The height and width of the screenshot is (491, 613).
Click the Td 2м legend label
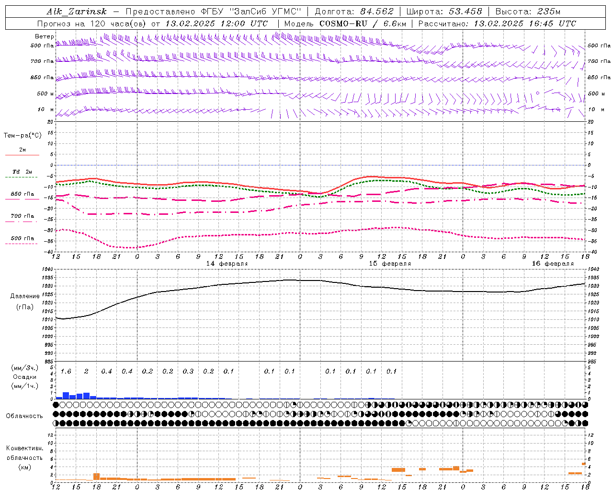pyautogui.click(x=22, y=172)
